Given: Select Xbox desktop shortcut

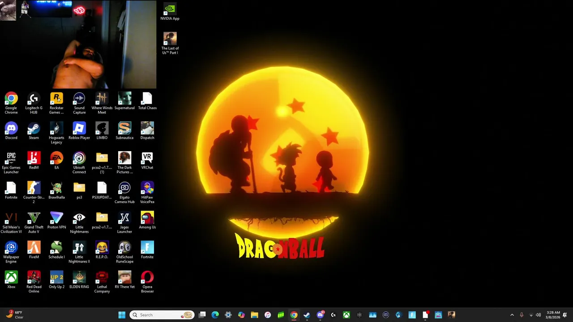Looking at the screenshot, I should click(x=11, y=280).
